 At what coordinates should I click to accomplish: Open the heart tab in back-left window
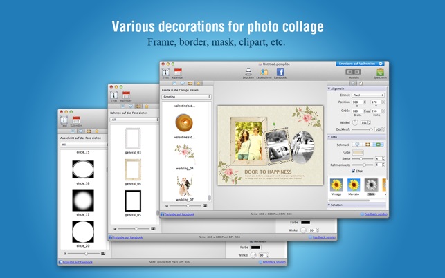pyautogui.click(x=80, y=131)
